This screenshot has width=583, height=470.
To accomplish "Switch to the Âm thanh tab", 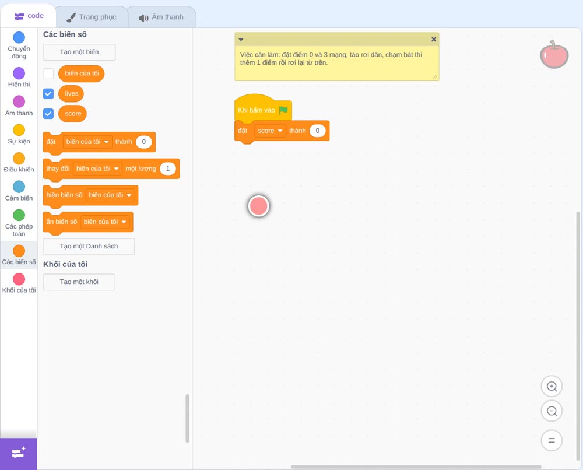I will pos(161,17).
